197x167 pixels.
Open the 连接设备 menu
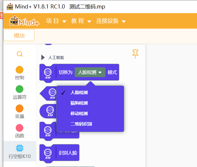click(x=111, y=21)
